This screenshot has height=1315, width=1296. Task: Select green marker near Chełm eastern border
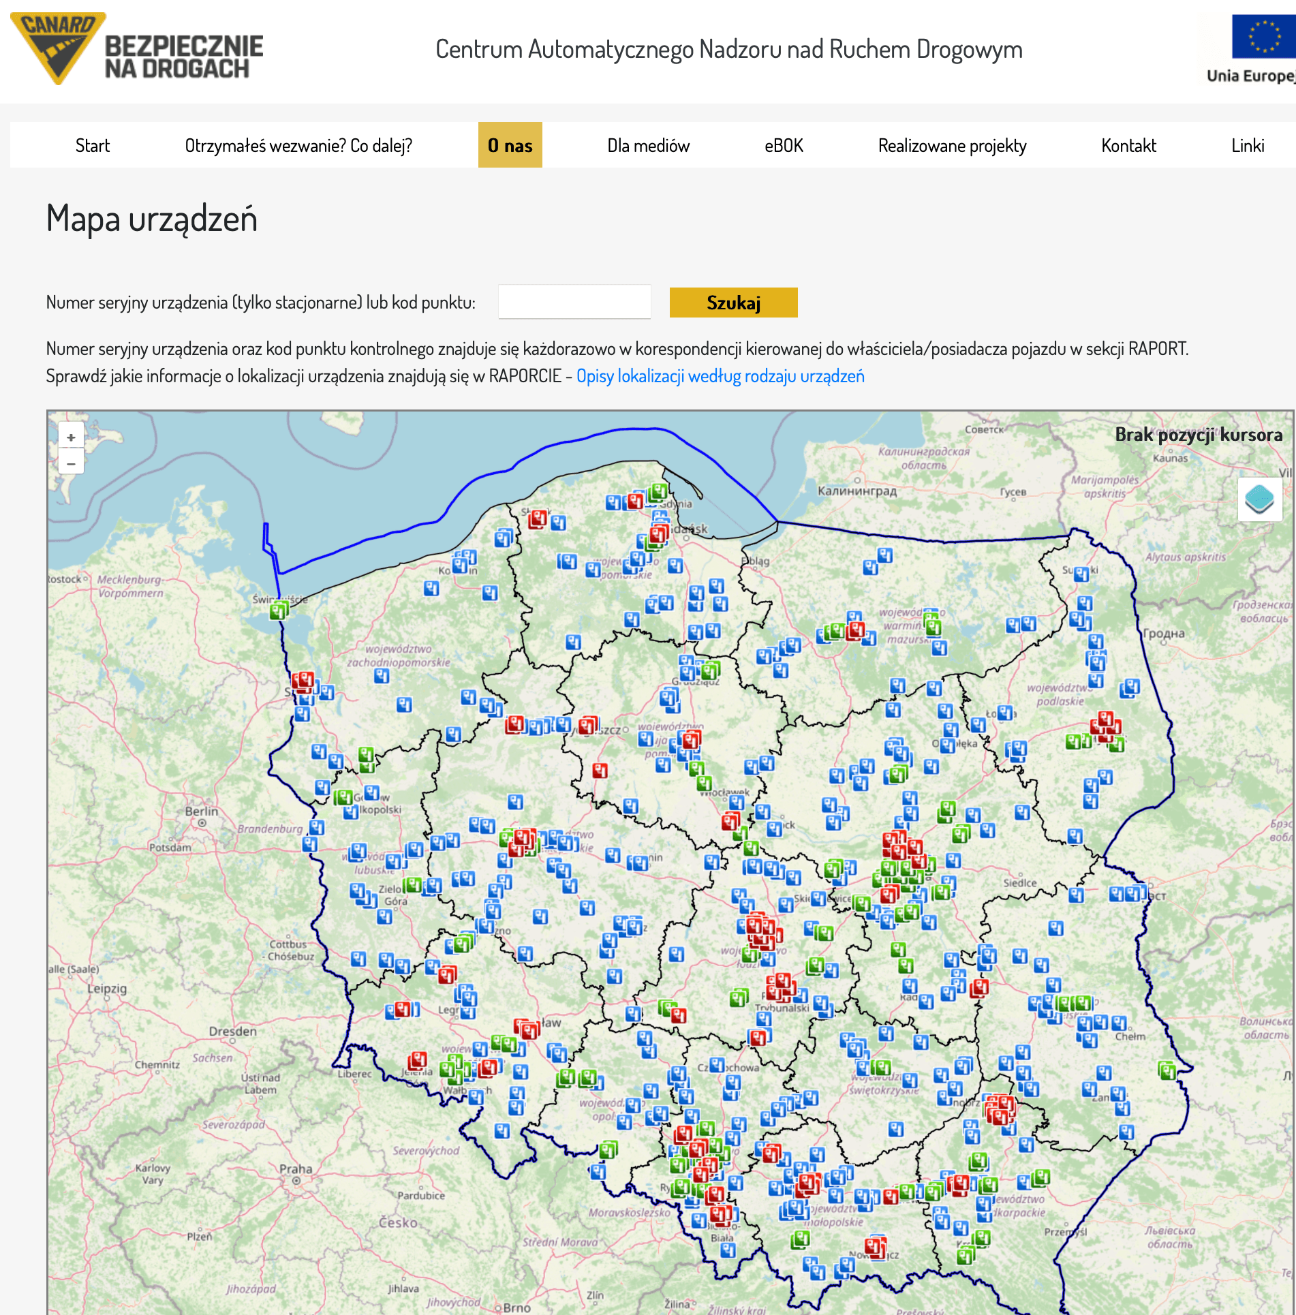tap(1167, 1070)
